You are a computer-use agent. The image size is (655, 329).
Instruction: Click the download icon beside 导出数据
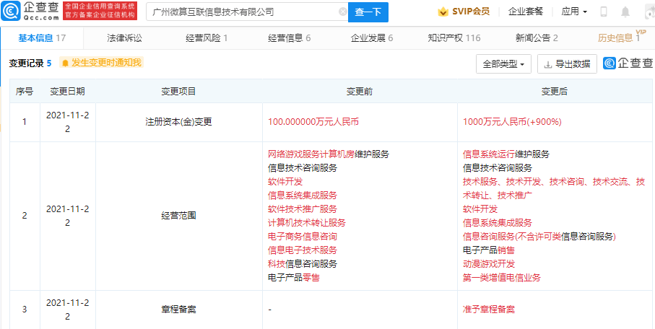[547, 64]
